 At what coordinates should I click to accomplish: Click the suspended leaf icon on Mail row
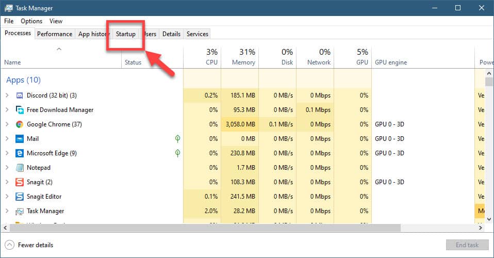(x=178, y=138)
